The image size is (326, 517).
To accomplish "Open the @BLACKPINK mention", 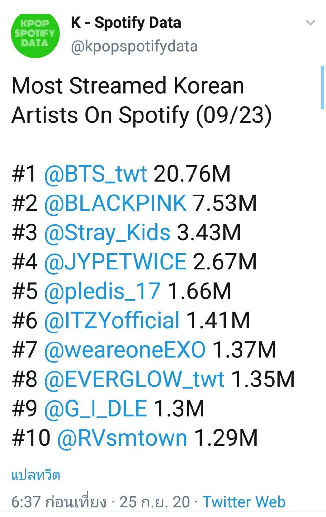I will (x=115, y=203).
